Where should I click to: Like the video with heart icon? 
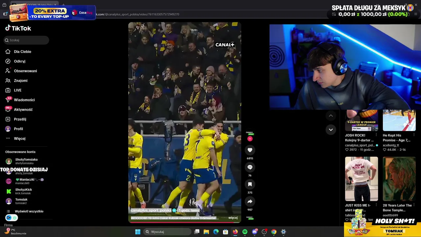[250, 150]
